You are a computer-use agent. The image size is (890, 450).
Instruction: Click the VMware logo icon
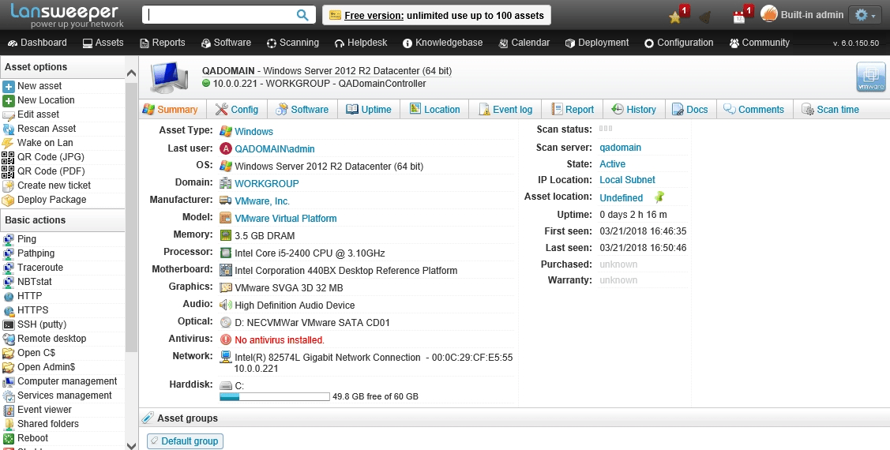pyautogui.click(x=870, y=77)
